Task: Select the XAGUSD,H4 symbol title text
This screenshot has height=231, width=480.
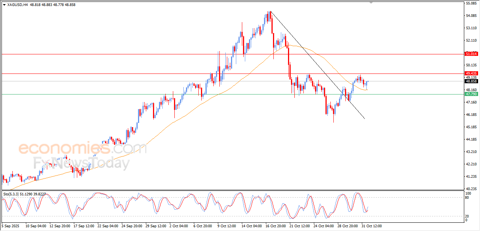Action: click(15, 5)
